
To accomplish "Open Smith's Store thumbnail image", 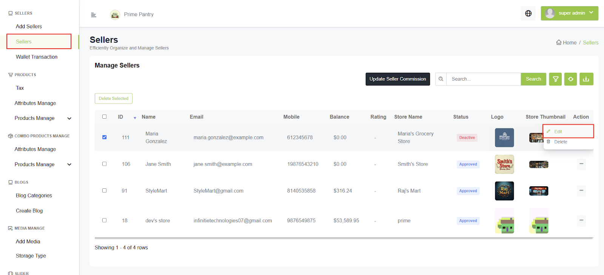I will click(x=539, y=164).
